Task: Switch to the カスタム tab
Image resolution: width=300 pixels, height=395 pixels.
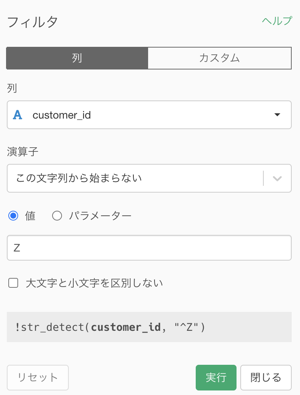Action: [219, 58]
